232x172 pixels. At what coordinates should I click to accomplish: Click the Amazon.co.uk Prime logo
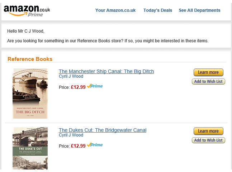(27, 10)
